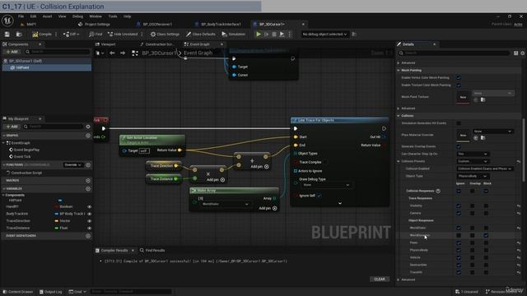
Task: Open Collision Presets dropdown
Action: 472,161
